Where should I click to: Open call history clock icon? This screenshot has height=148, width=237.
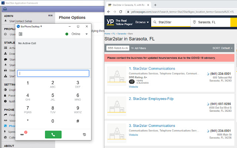click(x=84, y=134)
